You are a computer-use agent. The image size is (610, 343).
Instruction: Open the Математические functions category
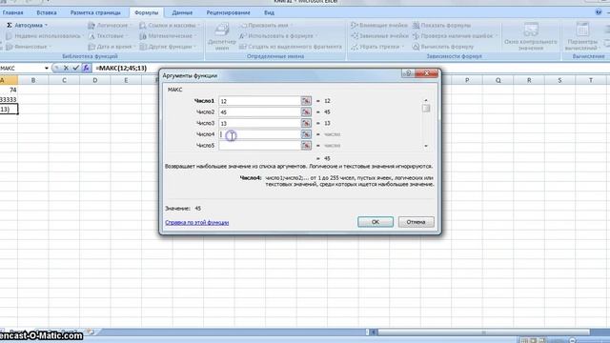(168, 36)
